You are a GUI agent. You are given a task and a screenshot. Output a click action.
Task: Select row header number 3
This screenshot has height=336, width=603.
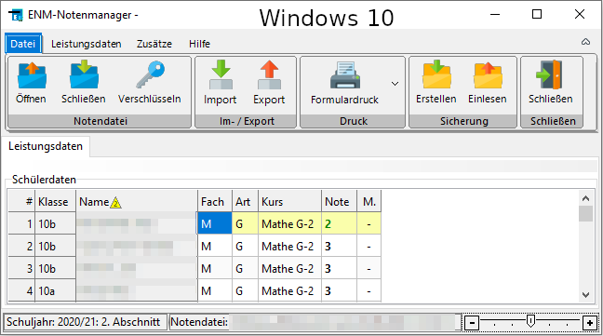(x=21, y=268)
